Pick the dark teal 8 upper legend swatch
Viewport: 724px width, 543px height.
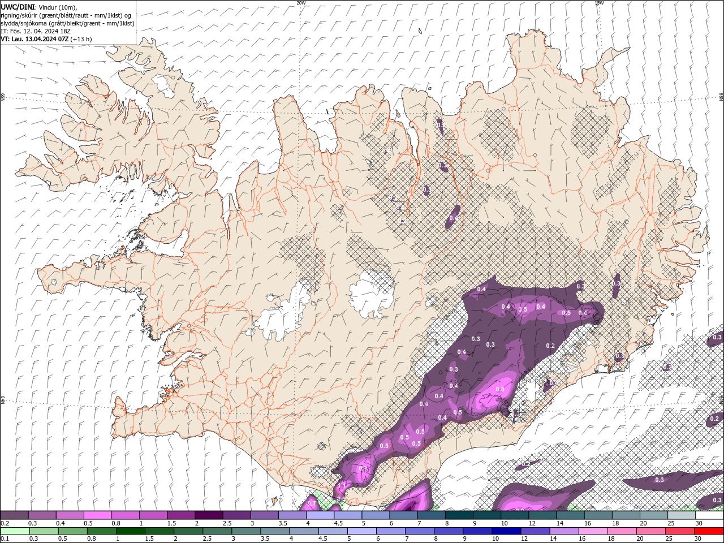tap(459, 515)
